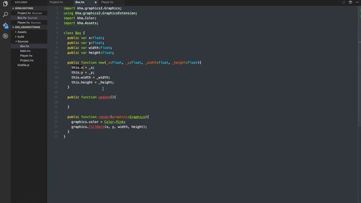
Task: Click the underlined 'update' function name
Action: point(104,97)
